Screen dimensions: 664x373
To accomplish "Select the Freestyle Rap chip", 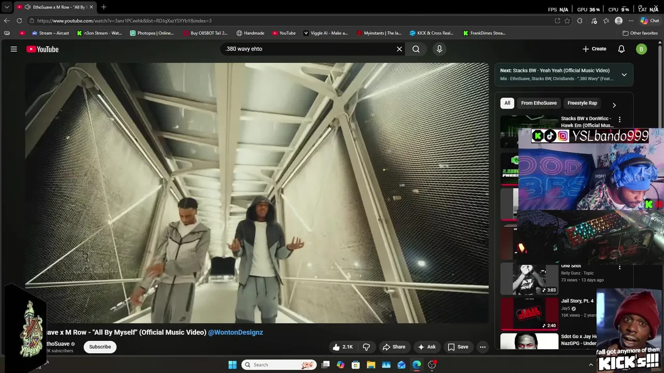I will click(x=582, y=103).
